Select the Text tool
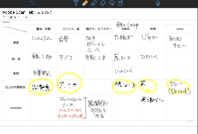The height and width of the screenshot is (134, 198). click(x=76, y=3)
